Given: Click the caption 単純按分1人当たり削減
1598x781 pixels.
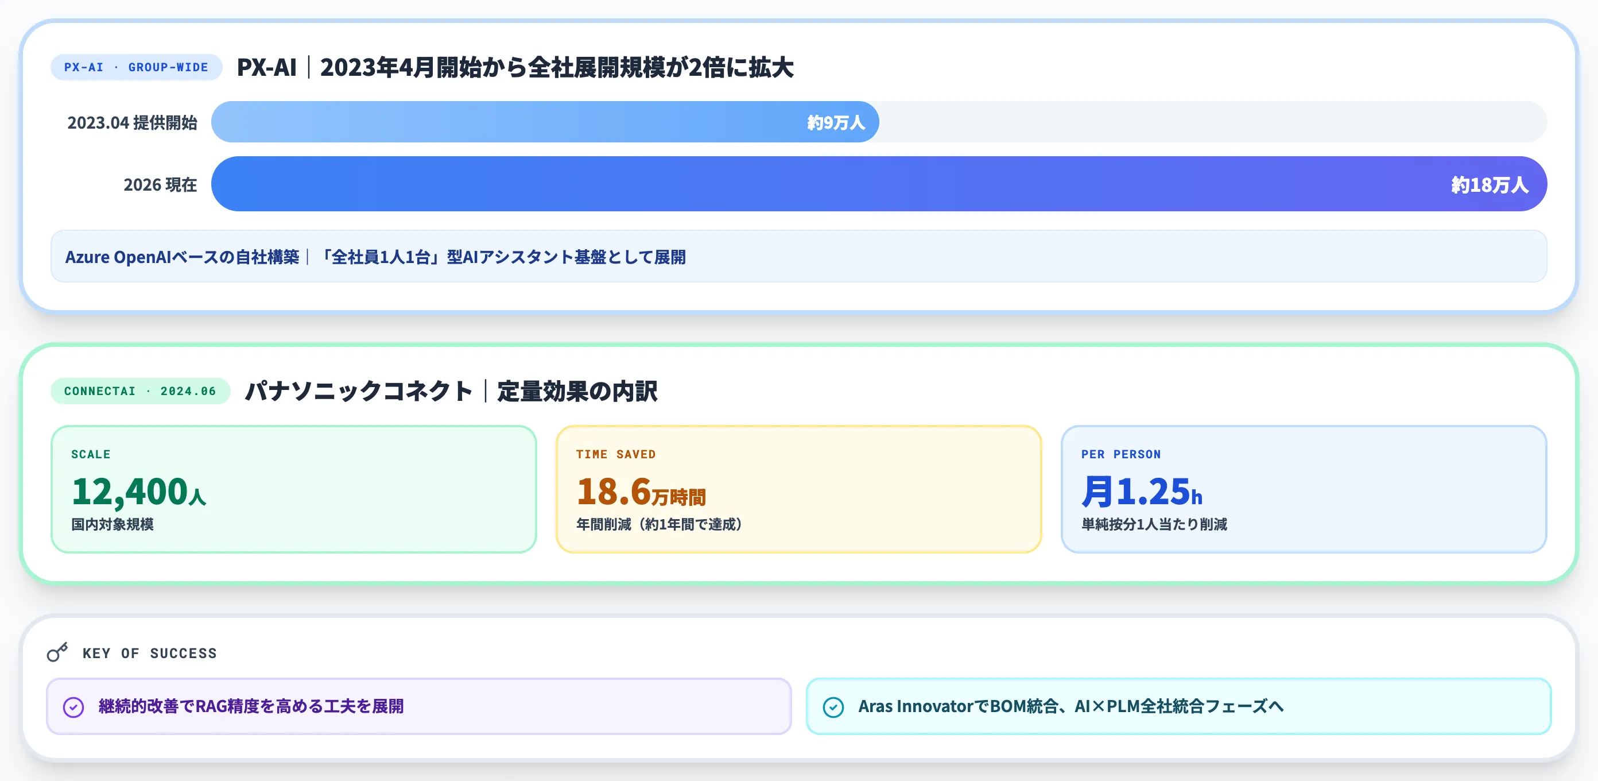Looking at the screenshot, I should (x=1154, y=524).
